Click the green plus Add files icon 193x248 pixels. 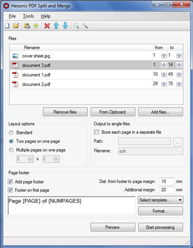(36, 26)
